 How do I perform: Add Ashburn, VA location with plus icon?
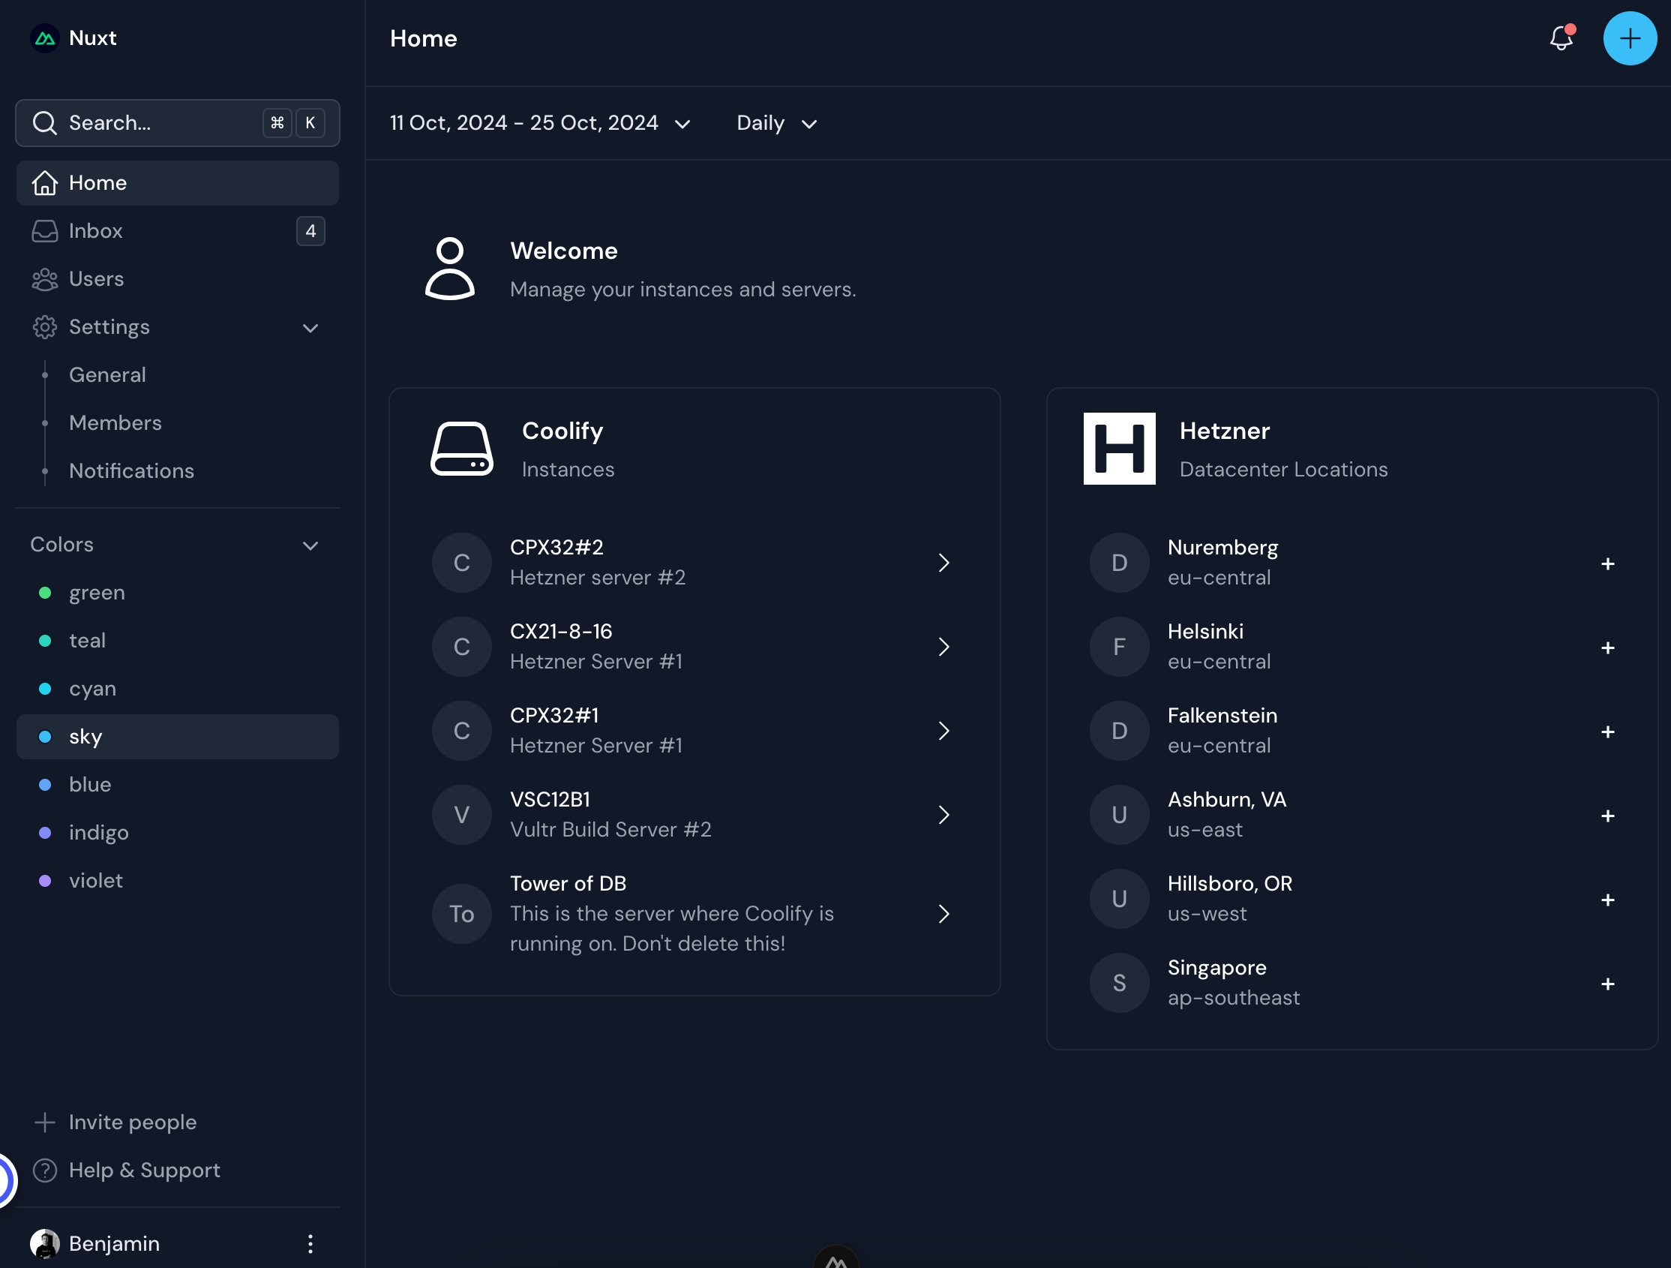[1607, 816]
